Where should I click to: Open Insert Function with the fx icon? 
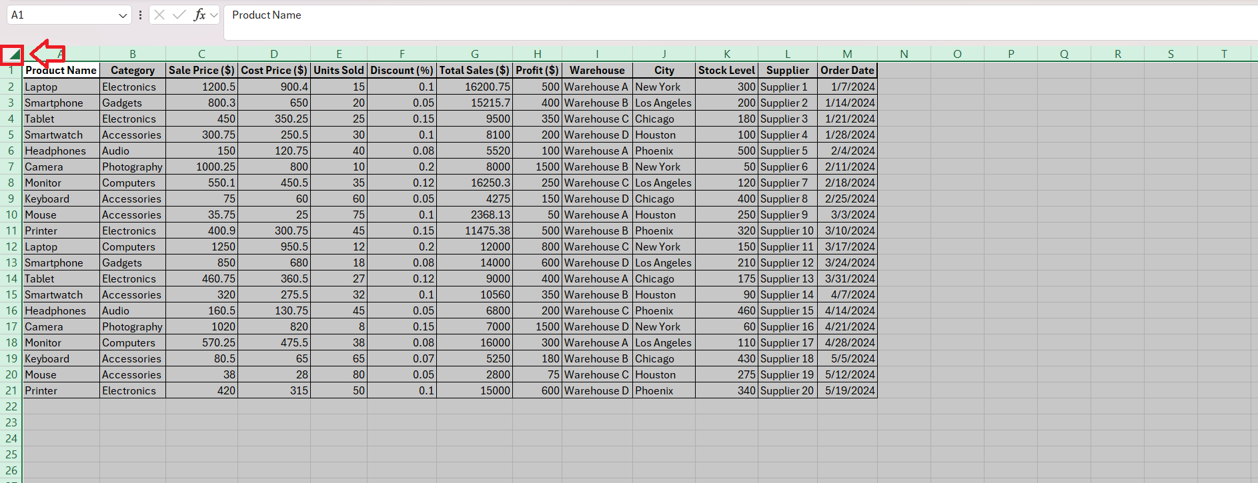pos(199,15)
